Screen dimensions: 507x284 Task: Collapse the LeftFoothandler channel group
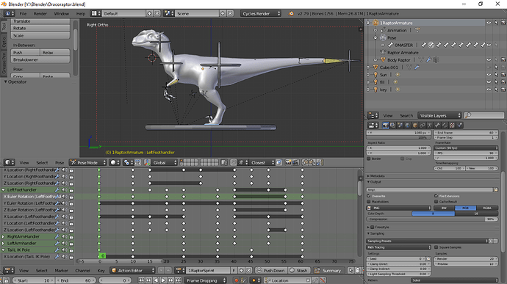[x=4, y=190]
